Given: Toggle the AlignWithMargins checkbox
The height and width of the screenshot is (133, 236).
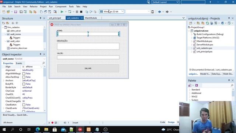Looking at the screenshot, I should [24, 74].
